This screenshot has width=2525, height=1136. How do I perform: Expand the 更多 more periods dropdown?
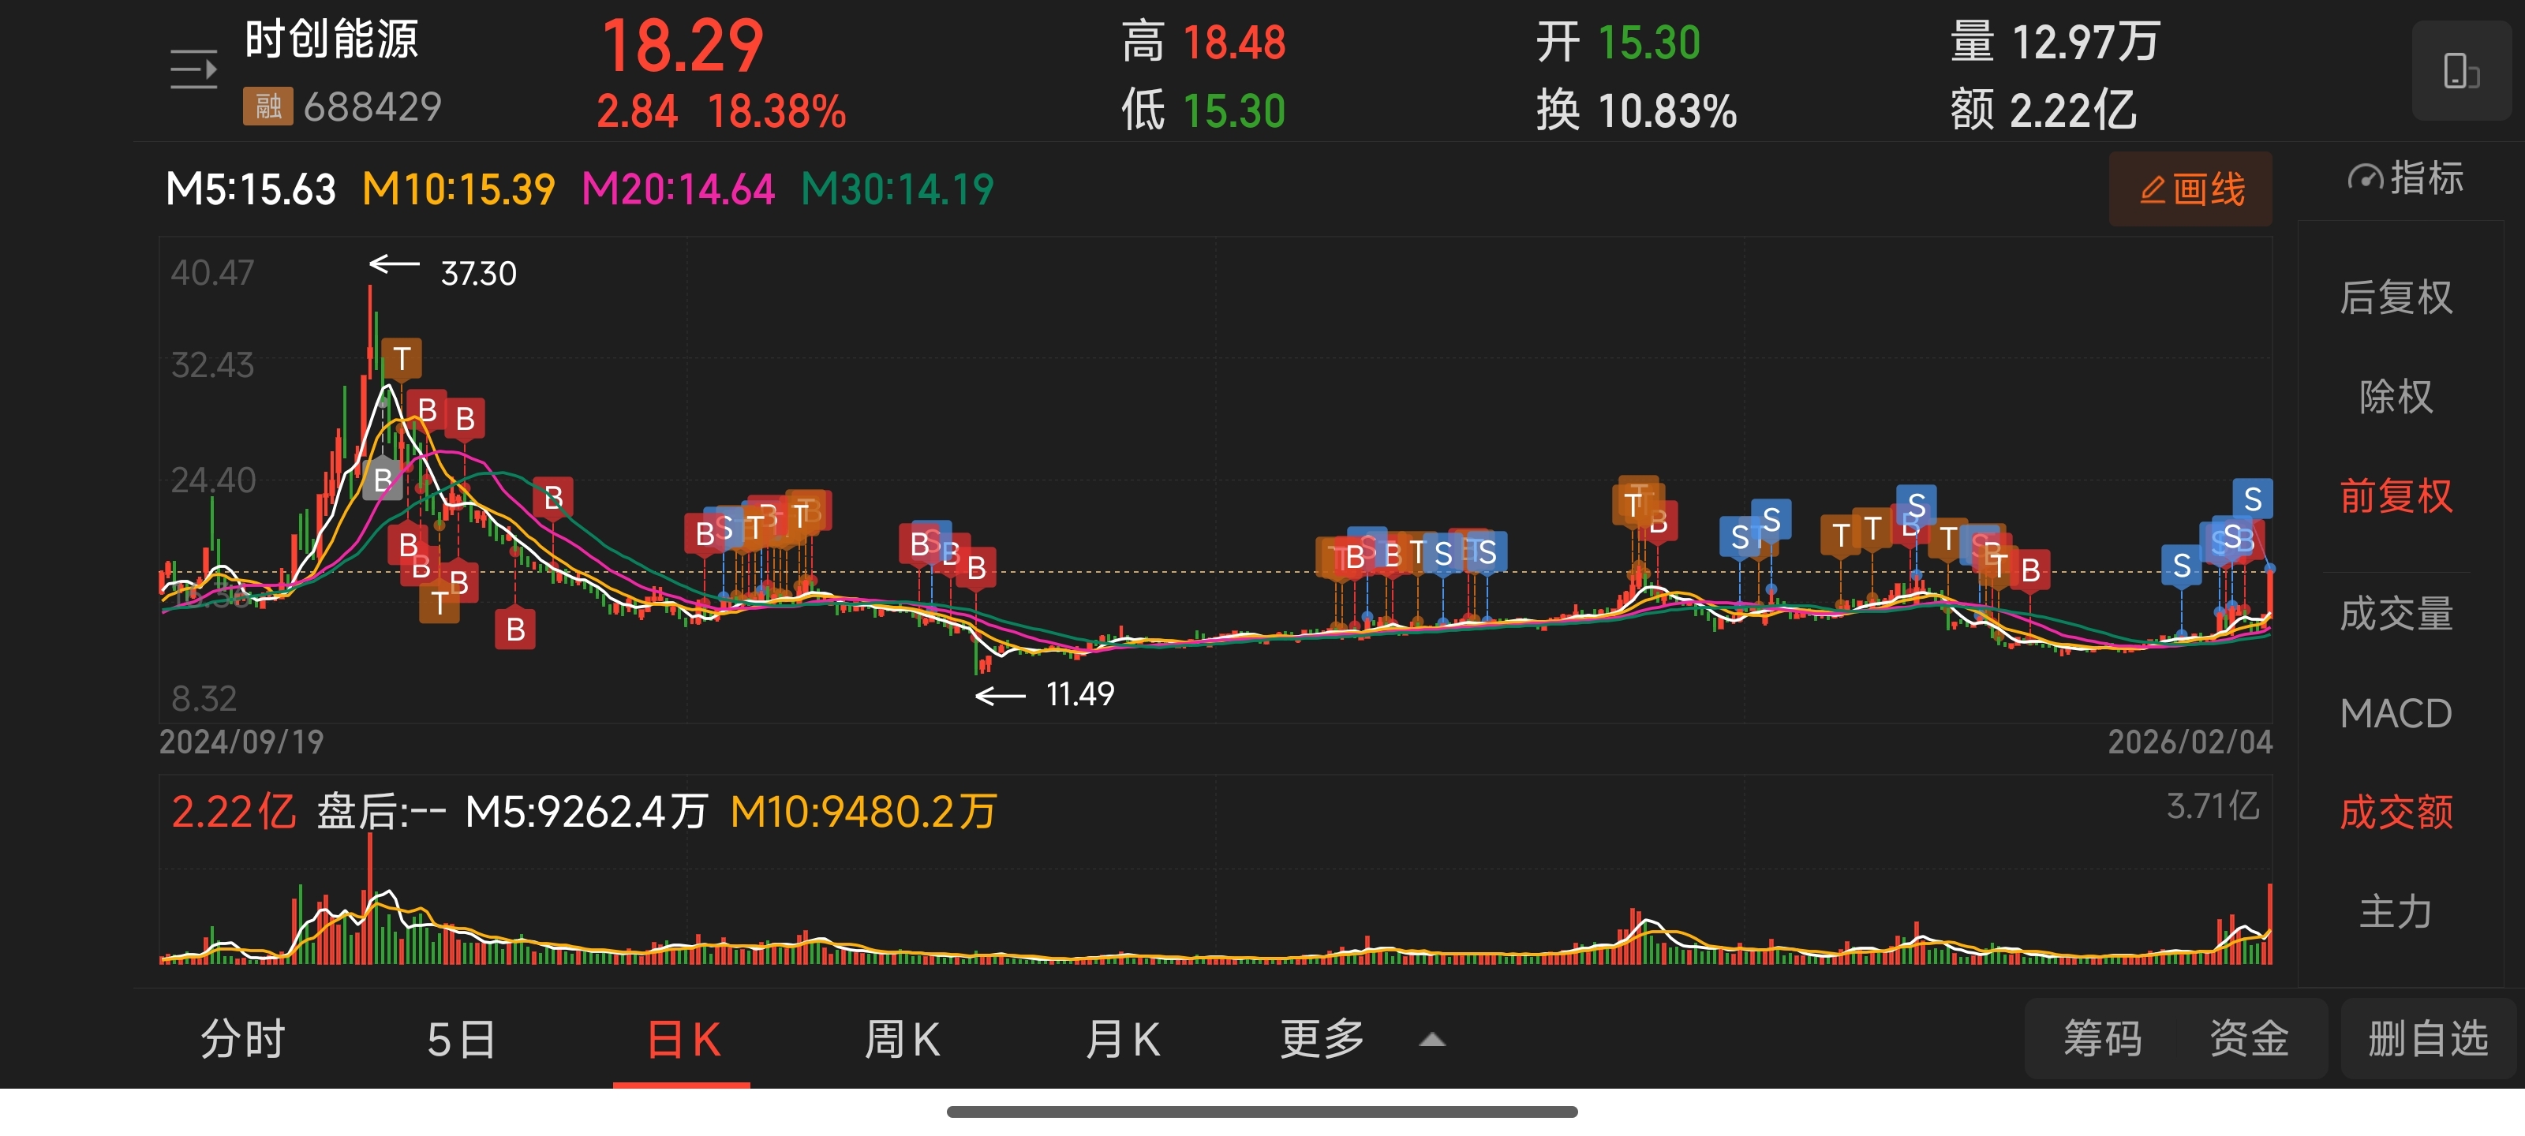pyautogui.click(x=1322, y=1039)
